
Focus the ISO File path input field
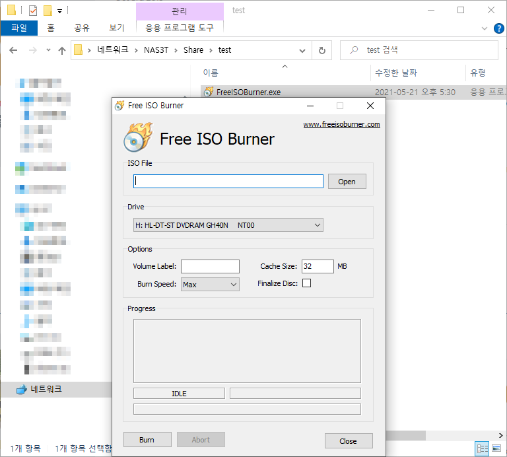click(228, 181)
